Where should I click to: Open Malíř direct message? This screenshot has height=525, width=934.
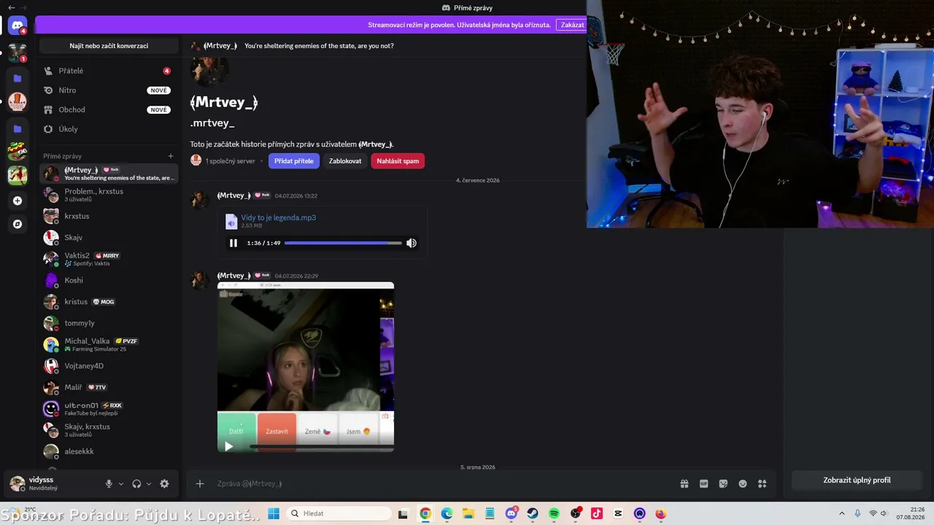107,387
